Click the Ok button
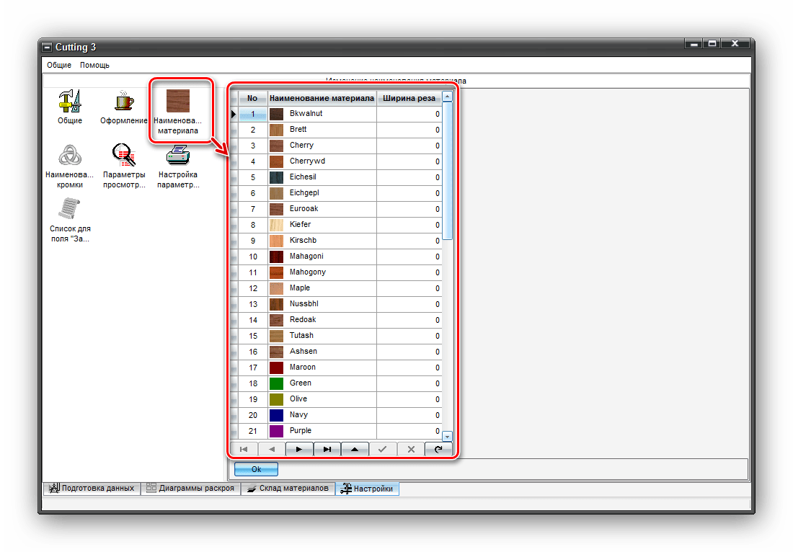The image size is (793, 552). (256, 469)
